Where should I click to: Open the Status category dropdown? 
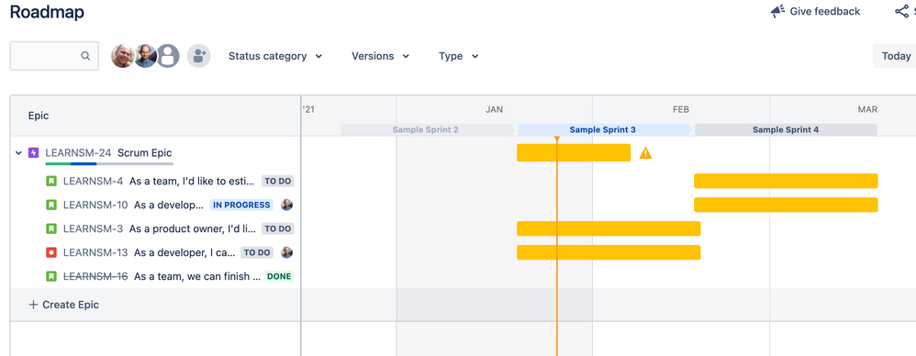275,56
